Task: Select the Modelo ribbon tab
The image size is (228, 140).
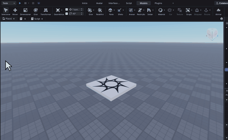Action: [x=144, y=3]
